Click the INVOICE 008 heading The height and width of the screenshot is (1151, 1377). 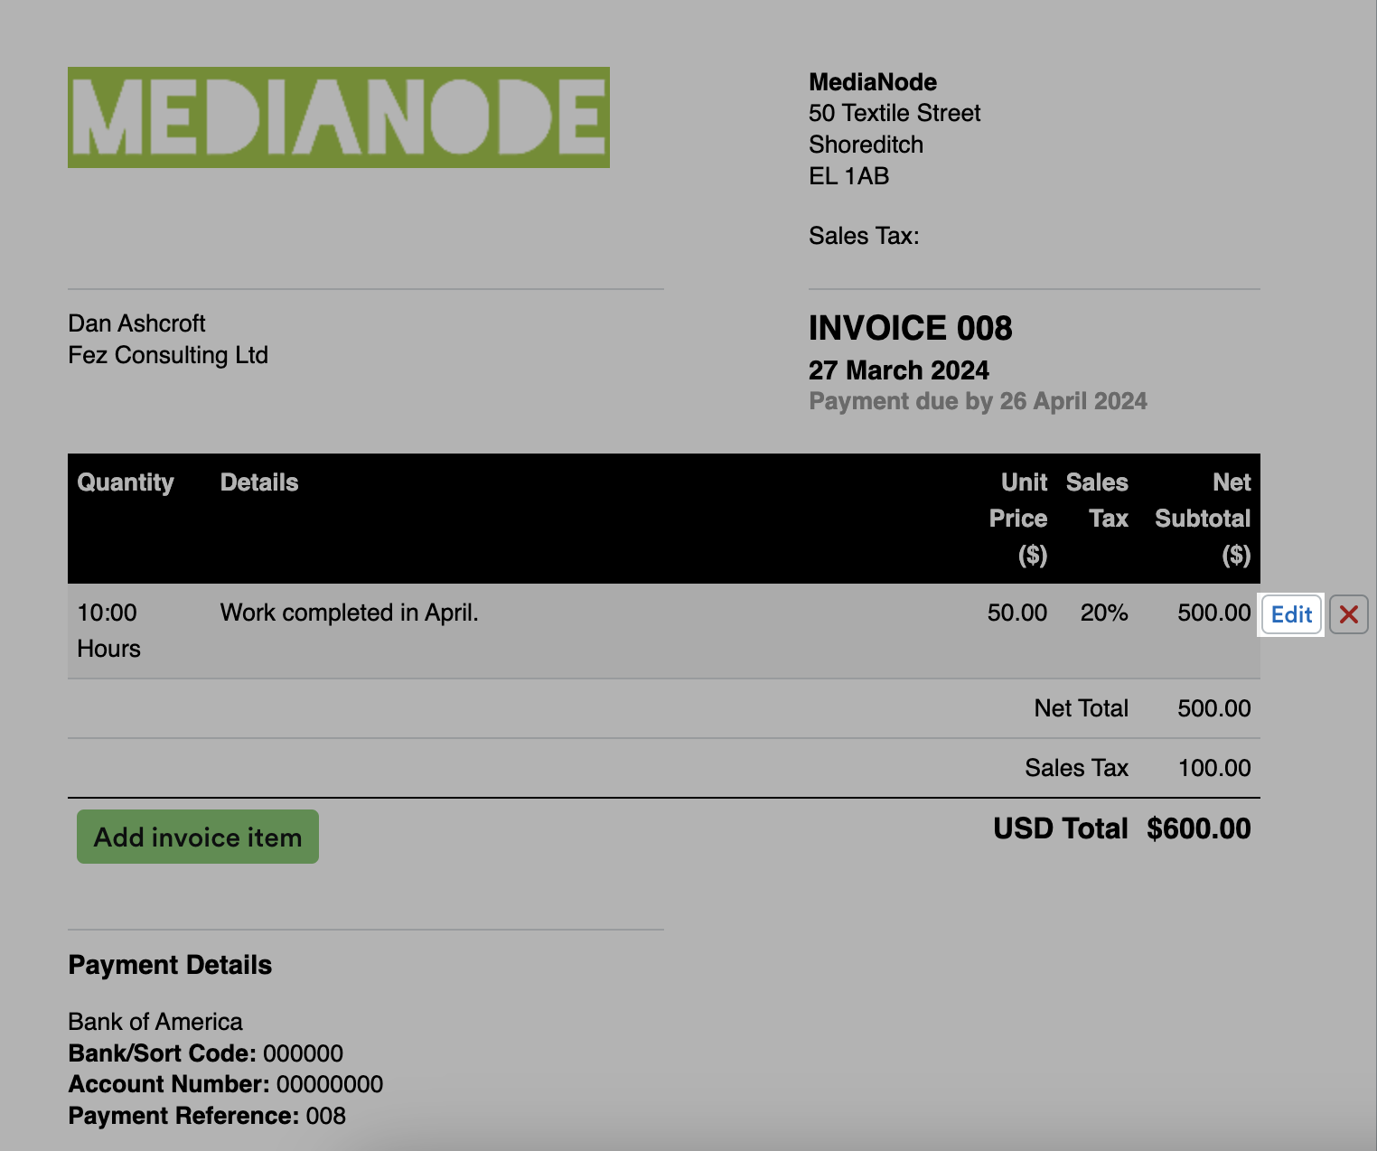910,329
